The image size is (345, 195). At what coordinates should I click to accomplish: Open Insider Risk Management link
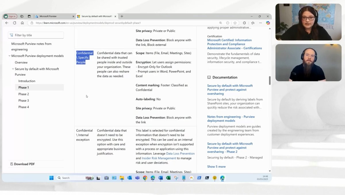159,158
